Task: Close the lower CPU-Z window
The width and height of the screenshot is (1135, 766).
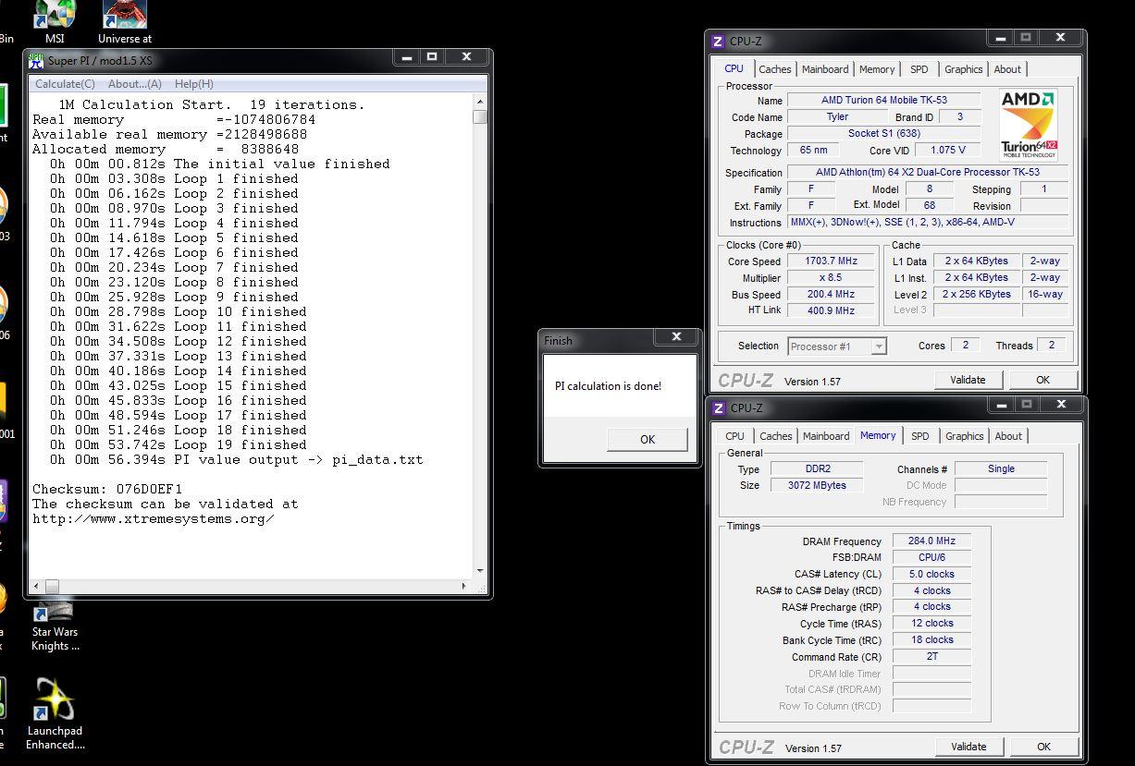Action: tap(1061, 405)
